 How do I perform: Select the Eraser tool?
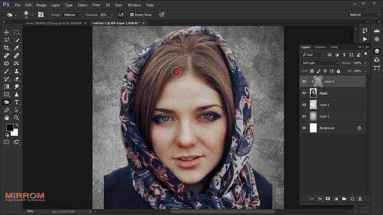click(16, 79)
